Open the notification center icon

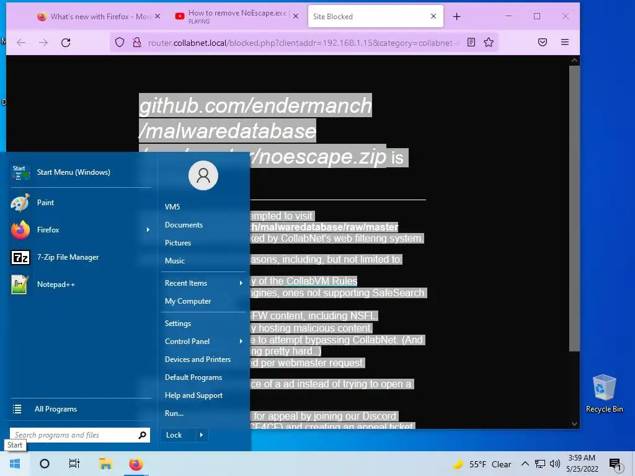point(616,464)
